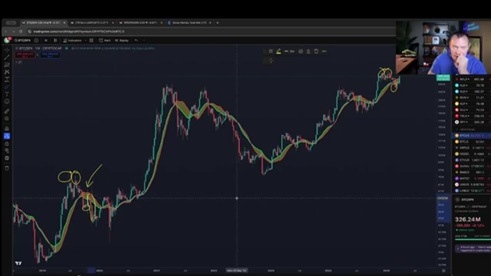The image size is (491, 276).
Task: Select NFLX in the watchlist
Action: tap(472, 79)
